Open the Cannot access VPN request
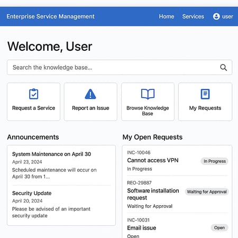238x238 pixels. coord(153,160)
